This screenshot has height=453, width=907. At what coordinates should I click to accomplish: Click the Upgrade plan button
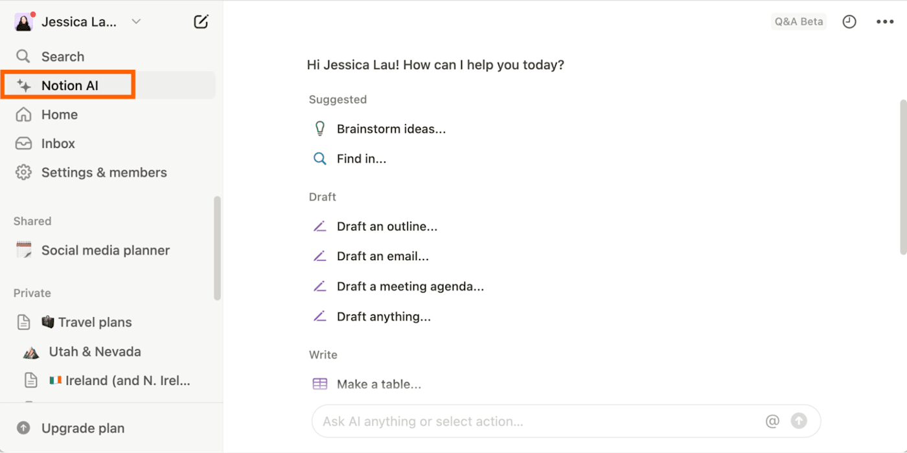[83, 428]
